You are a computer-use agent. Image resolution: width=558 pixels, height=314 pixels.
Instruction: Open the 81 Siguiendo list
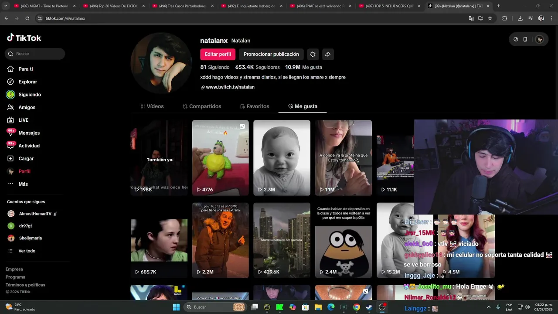pyautogui.click(x=214, y=67)
